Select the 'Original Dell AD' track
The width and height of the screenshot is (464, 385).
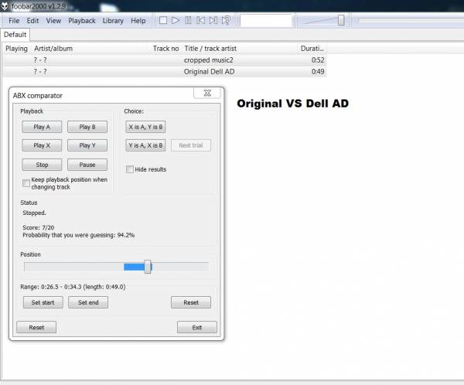pos(165,72)
